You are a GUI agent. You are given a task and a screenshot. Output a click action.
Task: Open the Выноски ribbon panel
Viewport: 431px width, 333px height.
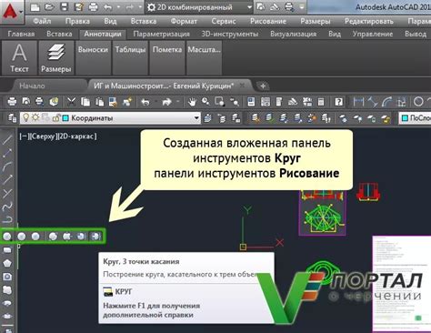pyautogui.click(x=93, y=58)
